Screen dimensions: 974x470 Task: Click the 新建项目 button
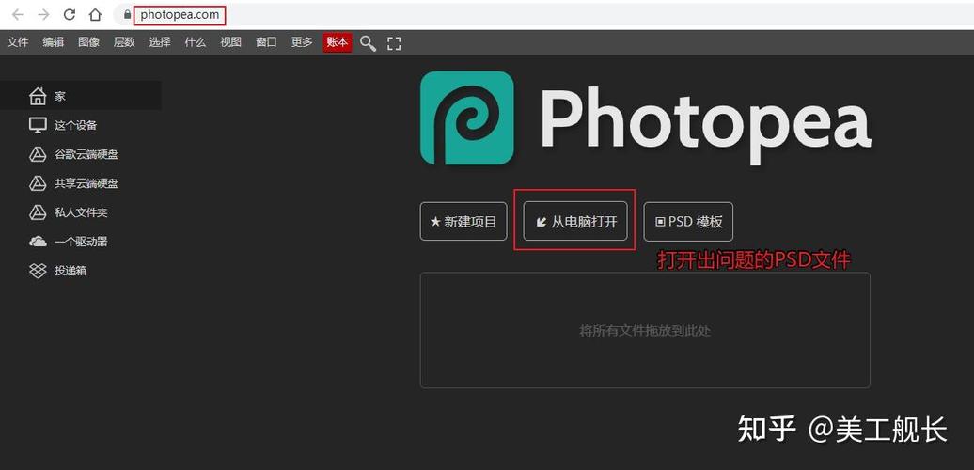click(x=463, y=221)
